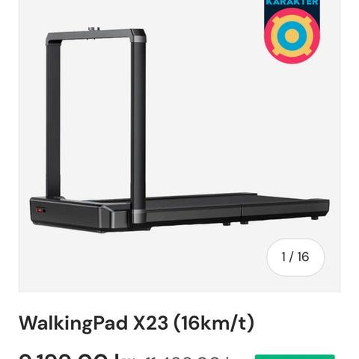Click the red power switch on the treadmill base
The width and height of the screenshot is (359, 359).
coord(39,210)
